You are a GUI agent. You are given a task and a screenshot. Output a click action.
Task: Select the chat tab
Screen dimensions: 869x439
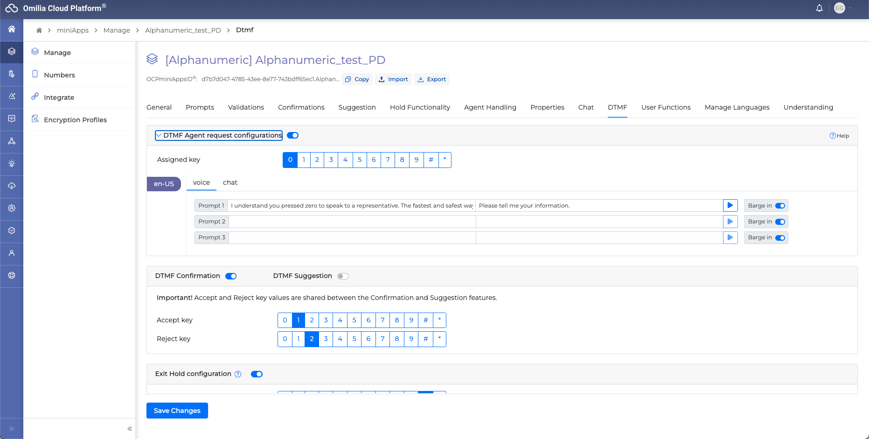(230, 182)
